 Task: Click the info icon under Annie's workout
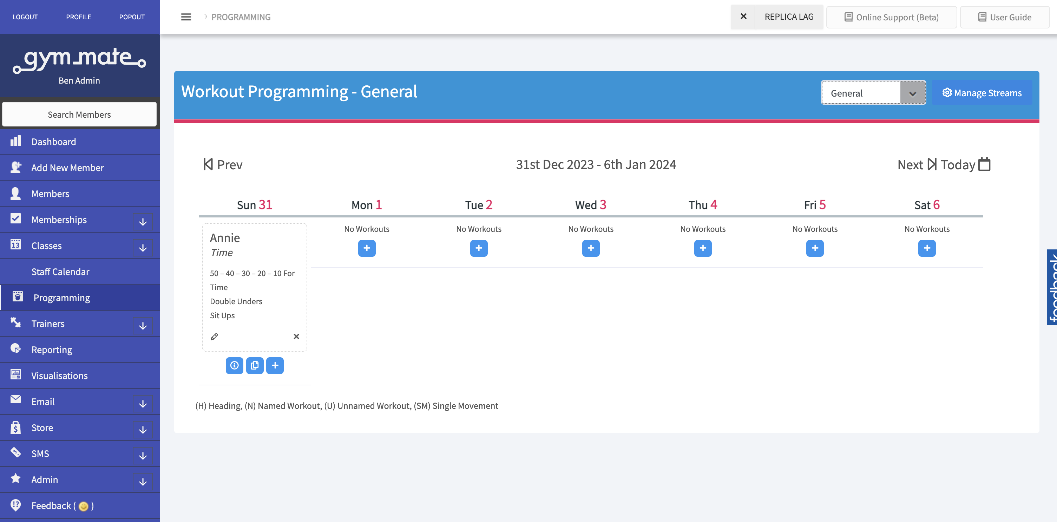pos(234,365)
